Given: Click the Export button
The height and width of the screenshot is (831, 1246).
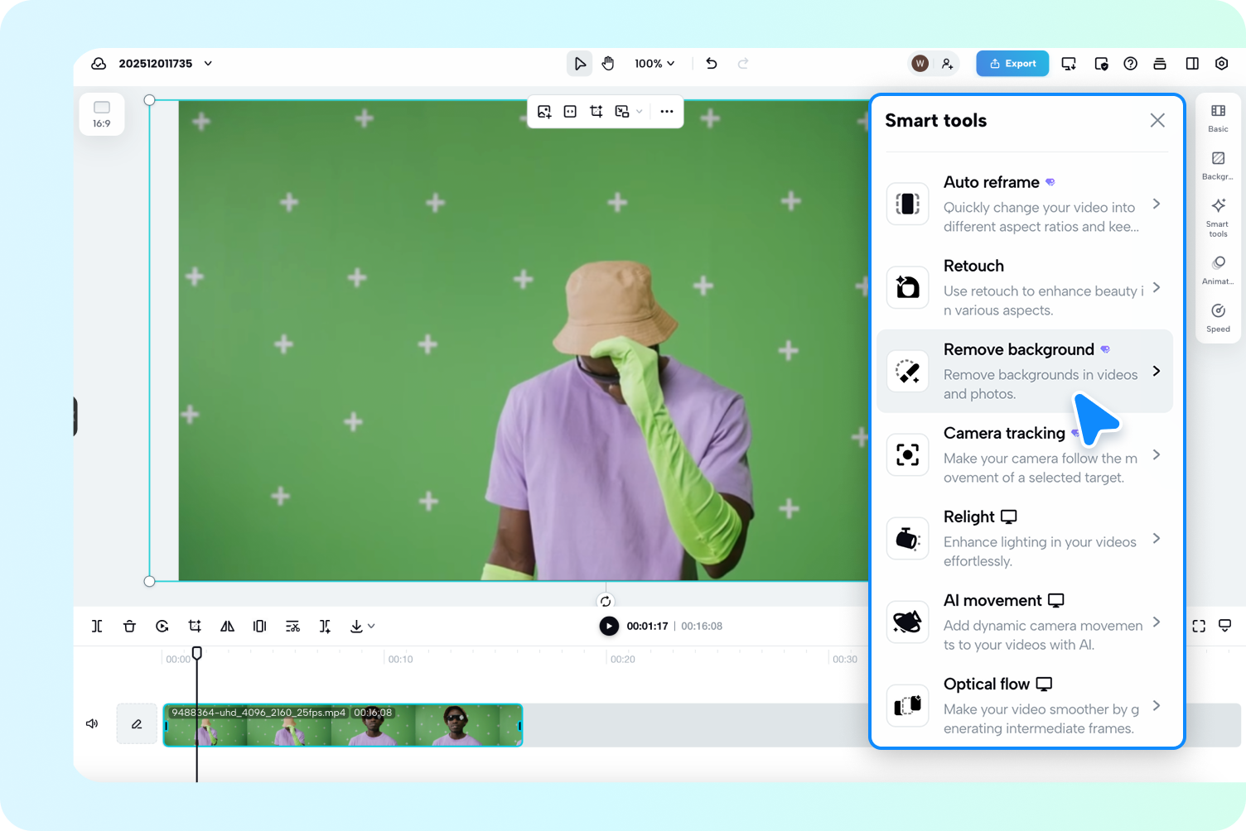Looking at the screenshot, I should point(1012,63).
